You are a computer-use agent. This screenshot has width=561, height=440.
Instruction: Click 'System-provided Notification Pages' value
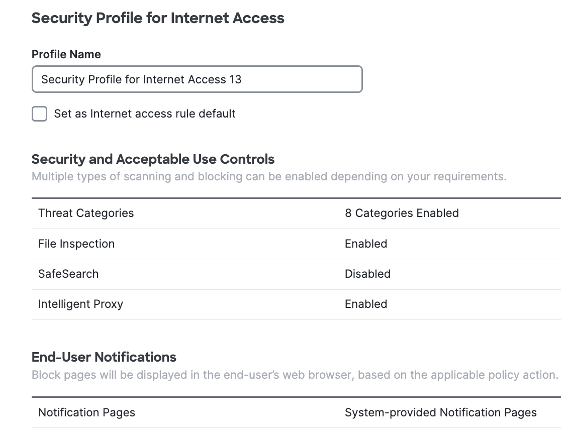441,412
